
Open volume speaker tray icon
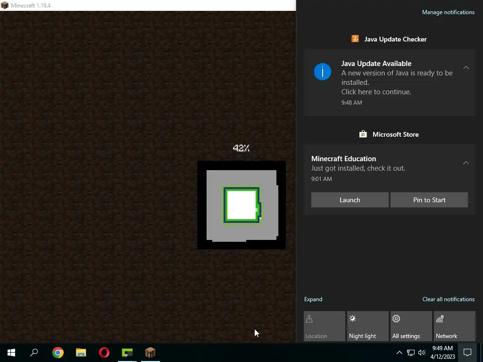click(x=422, y=353)
